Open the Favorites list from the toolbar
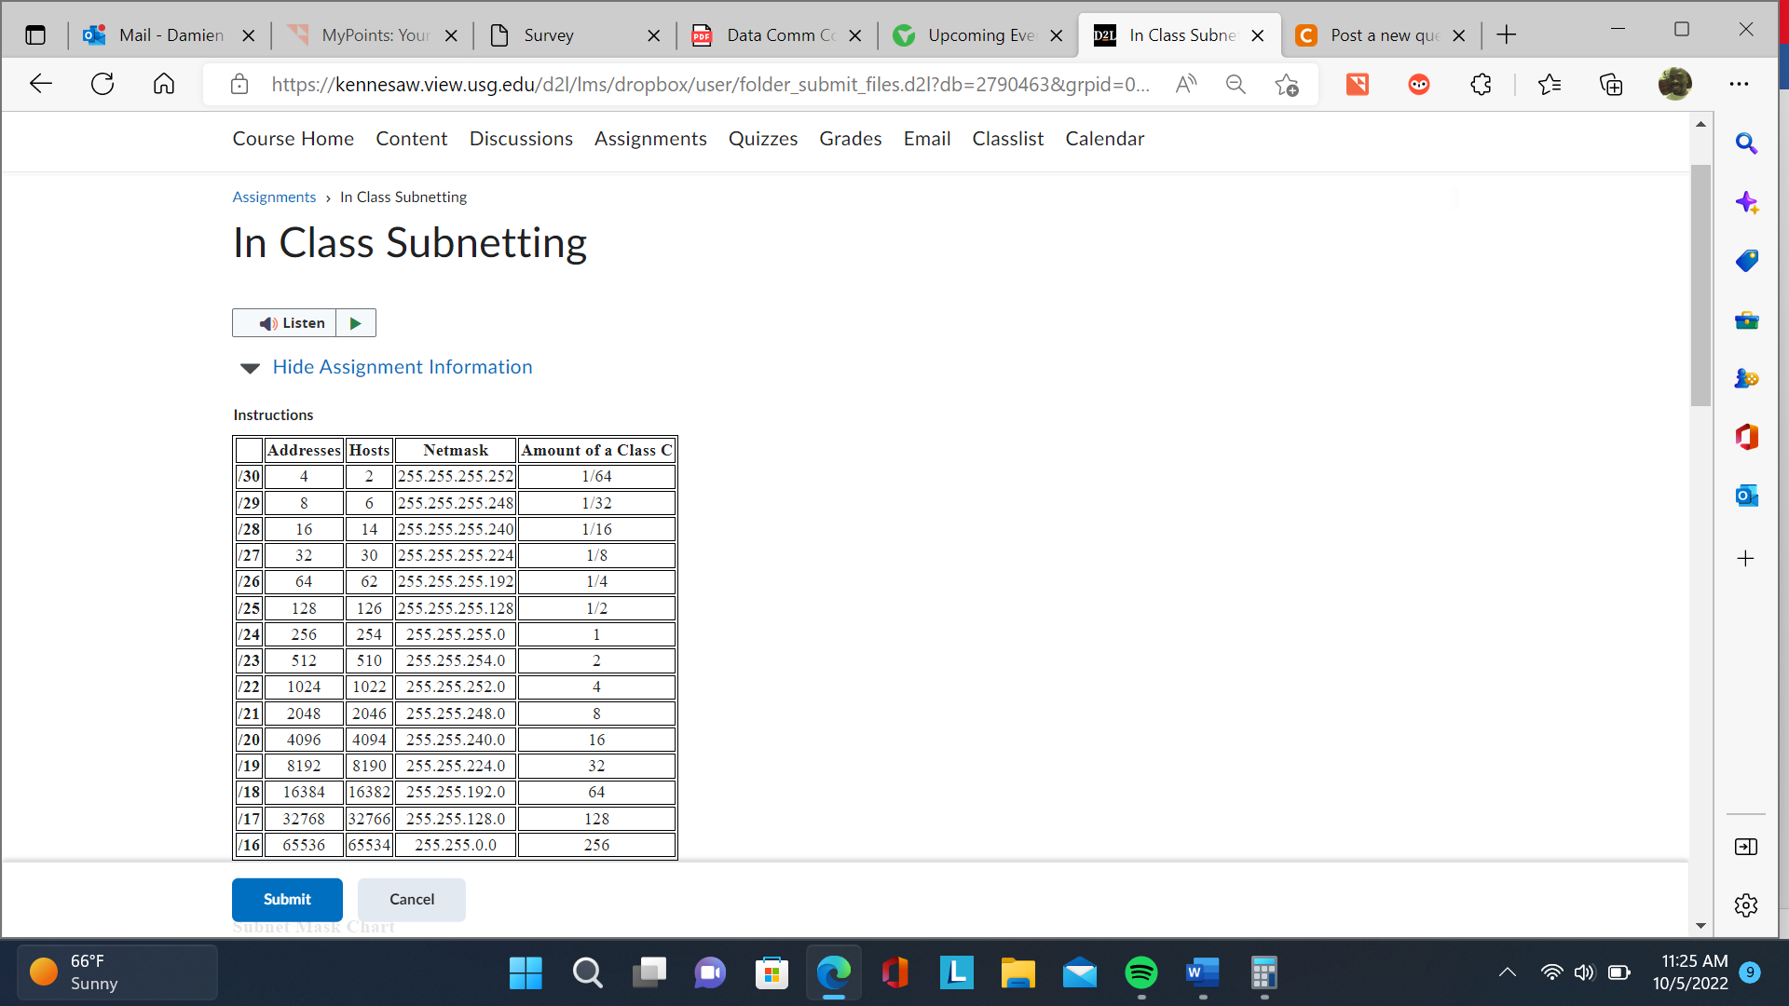1789x1006 pixels. (x=1550, y=84)
